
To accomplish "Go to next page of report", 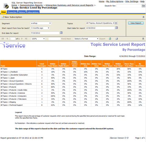I will click(x=22, y=39).
